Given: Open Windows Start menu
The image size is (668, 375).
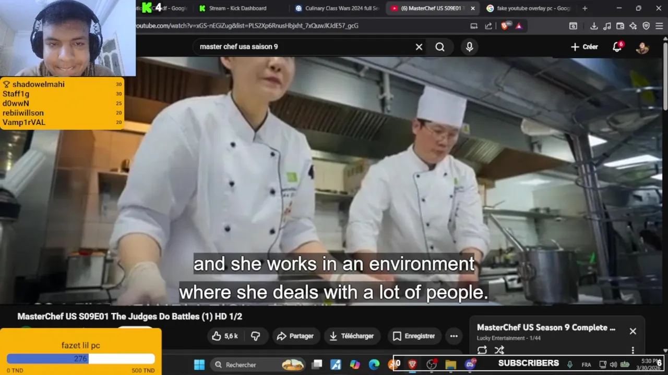Looking at the screenshot, I should 199,365.
